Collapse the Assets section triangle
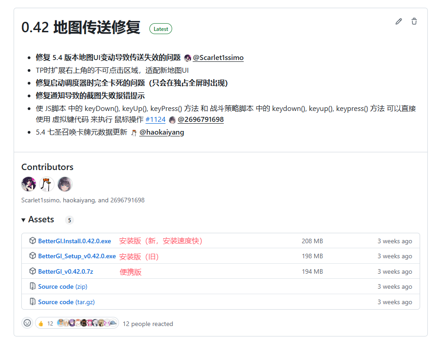436x346 pixels. pos(23,220)
